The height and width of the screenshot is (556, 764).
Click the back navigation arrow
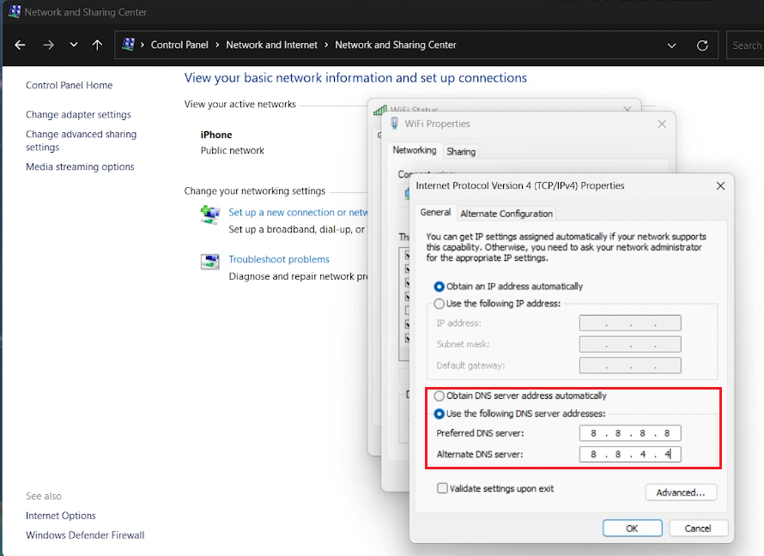point(20,45)
